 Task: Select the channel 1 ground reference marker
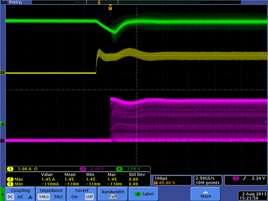pos(2,73)
